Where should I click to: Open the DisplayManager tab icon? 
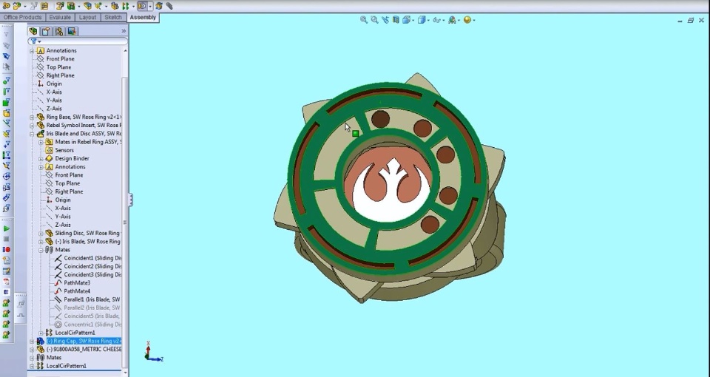coord(72,31)
